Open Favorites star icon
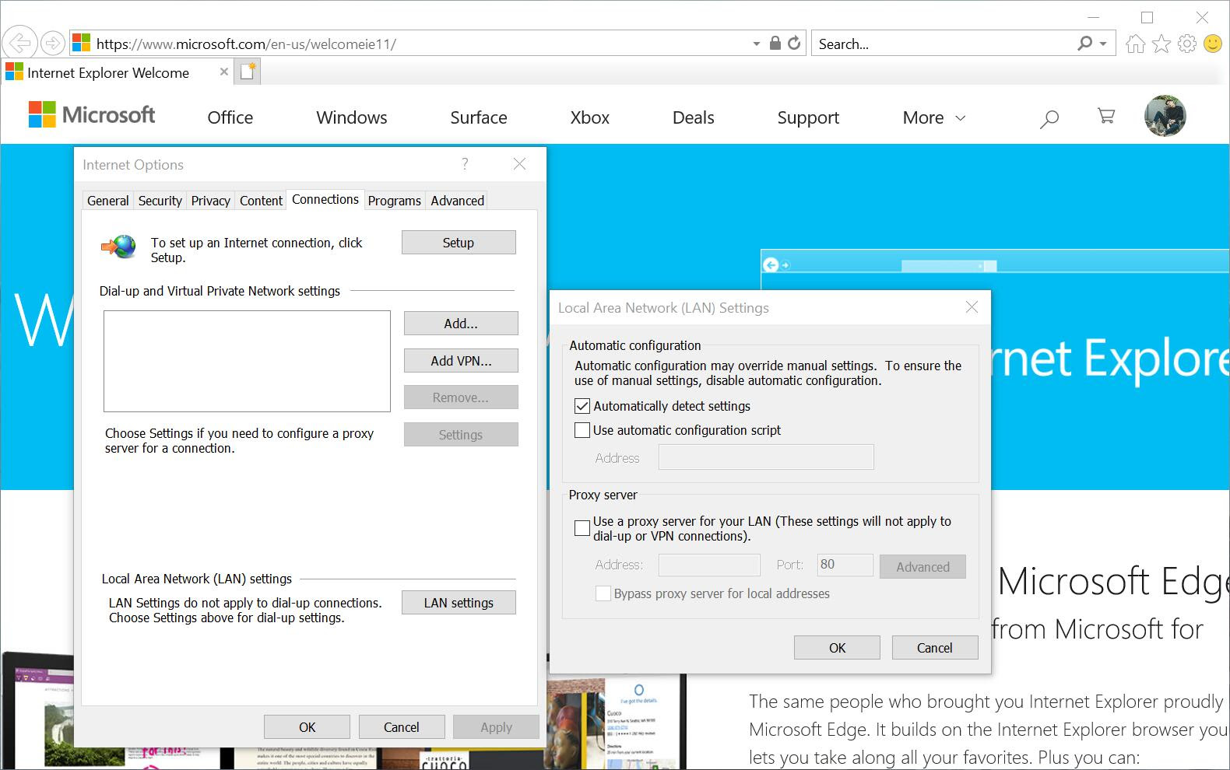The image size is (1230, 770). click(x=1161, y=44)
